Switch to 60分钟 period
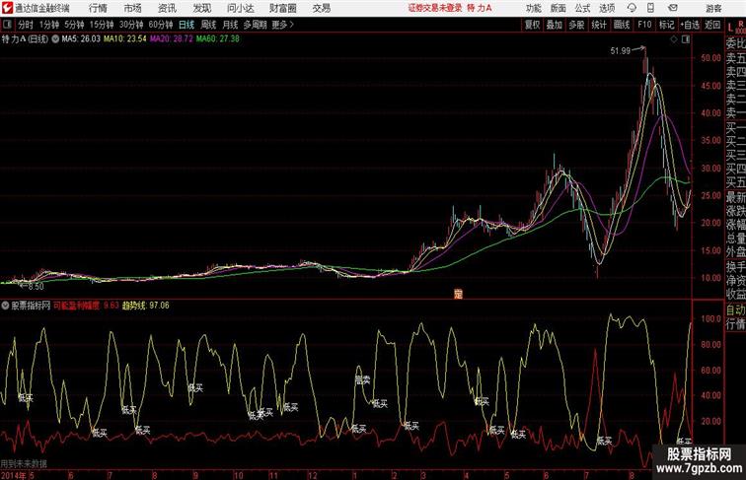Screen dimensions: 746x480 [160, 25]
